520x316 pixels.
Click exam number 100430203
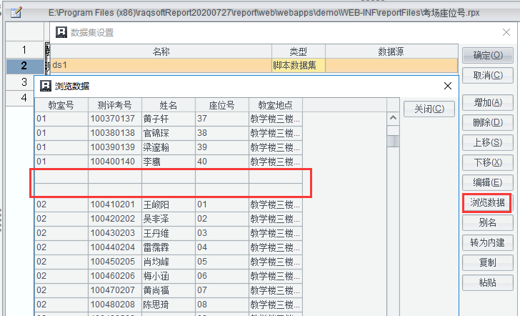(x=115, y=233)
